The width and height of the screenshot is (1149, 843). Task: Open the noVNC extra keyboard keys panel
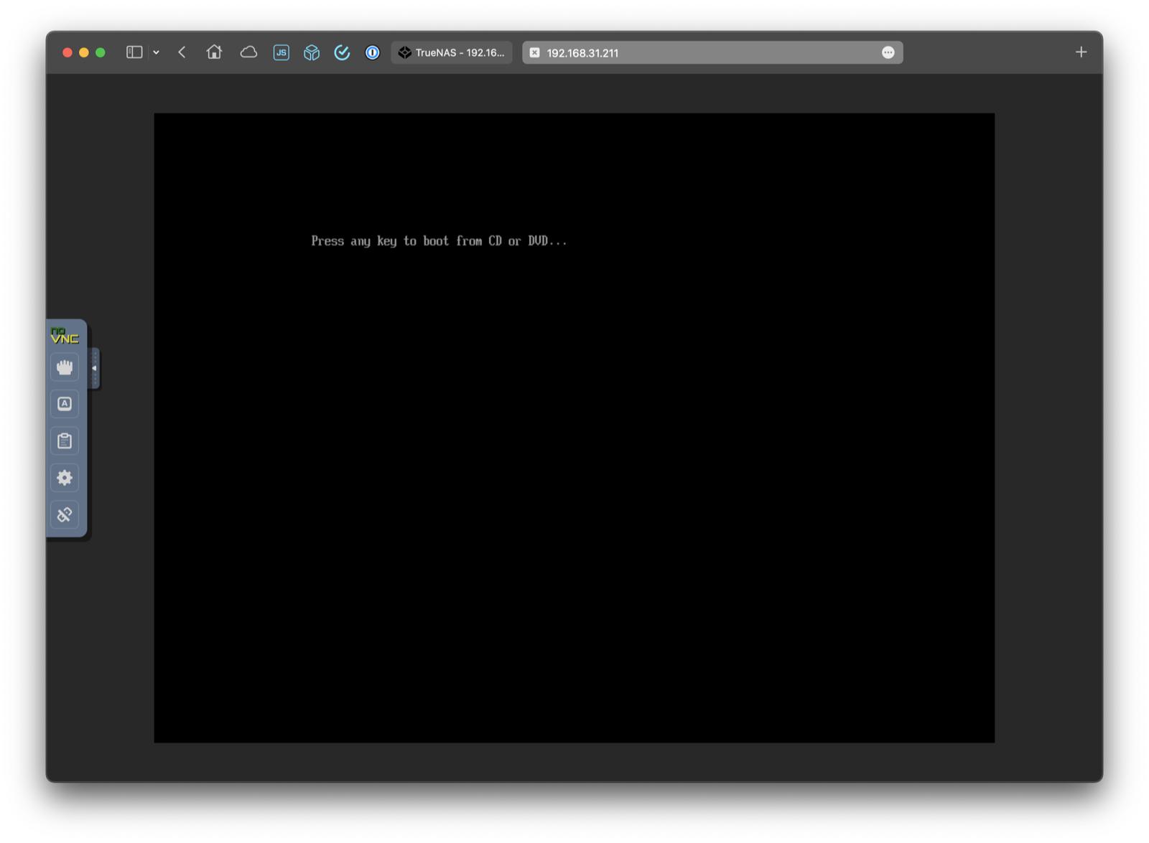tap(65, 404)
